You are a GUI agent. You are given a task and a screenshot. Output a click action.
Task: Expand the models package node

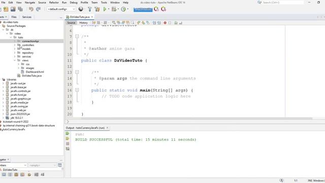point(15,49)
